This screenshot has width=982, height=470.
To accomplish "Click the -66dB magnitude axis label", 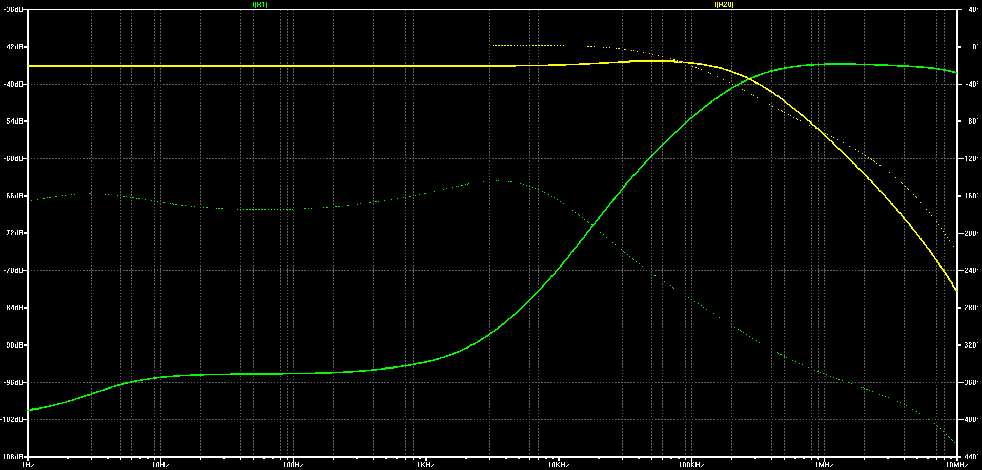I will point(14,196).
